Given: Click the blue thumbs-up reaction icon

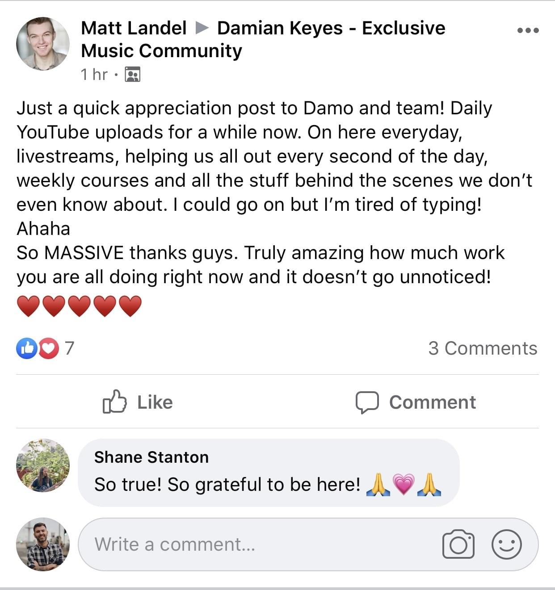Looking at the screenshot, I should (27, 348).
